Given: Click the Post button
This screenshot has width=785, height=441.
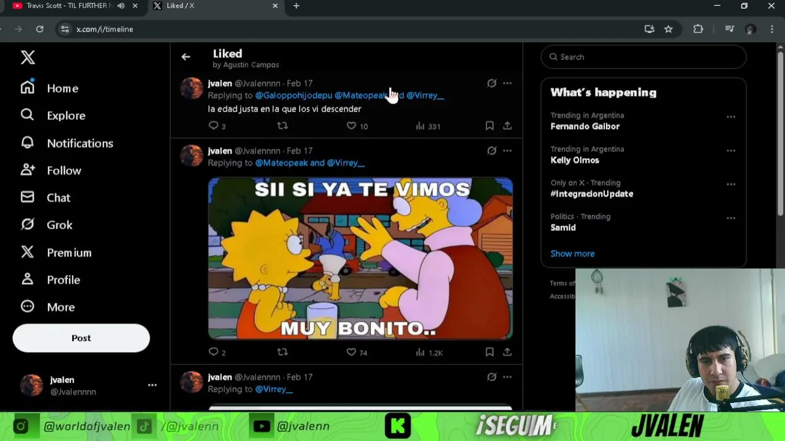Looking at the screenshot, I should tap(81, 338).
